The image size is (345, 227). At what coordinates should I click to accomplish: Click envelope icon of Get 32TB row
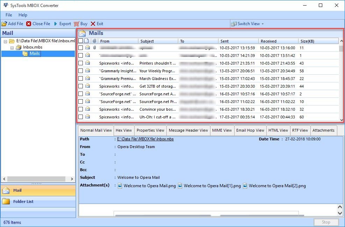tap(88, 86)
